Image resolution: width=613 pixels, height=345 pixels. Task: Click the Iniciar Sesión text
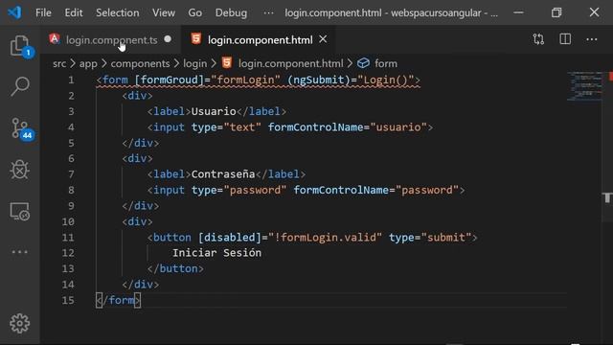216,253
